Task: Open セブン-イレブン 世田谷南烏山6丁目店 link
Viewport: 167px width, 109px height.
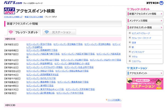Action: pos(72,71)
